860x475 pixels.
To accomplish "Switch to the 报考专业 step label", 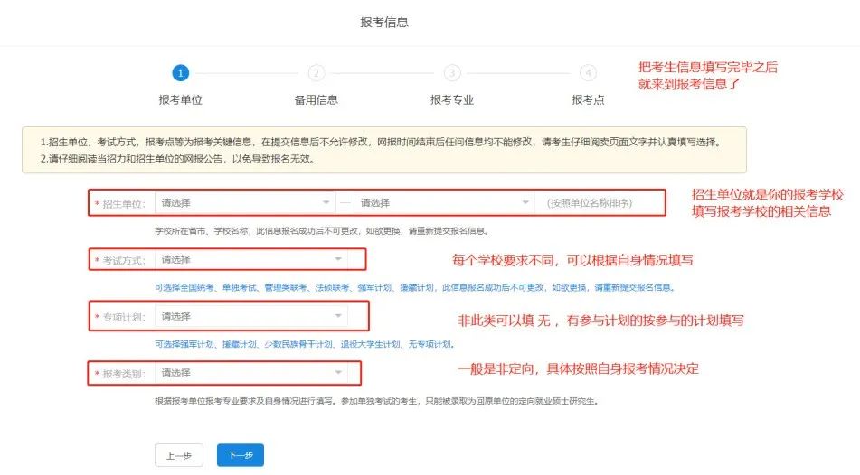I will pyautogui.click(x=452, y=100).
